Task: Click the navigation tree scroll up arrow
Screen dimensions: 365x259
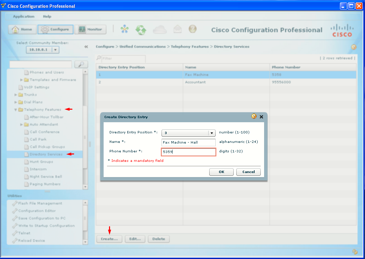Action: [x=85, y=72]
